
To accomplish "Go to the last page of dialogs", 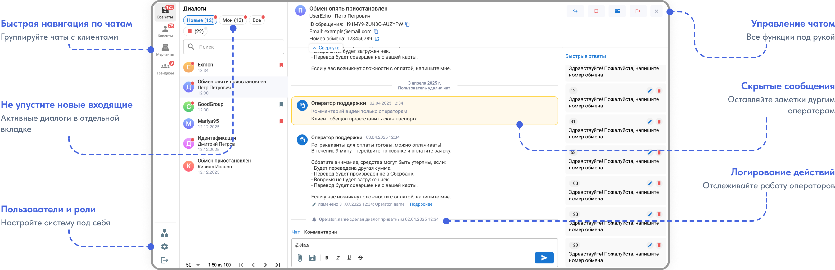I will coord(278,265).
